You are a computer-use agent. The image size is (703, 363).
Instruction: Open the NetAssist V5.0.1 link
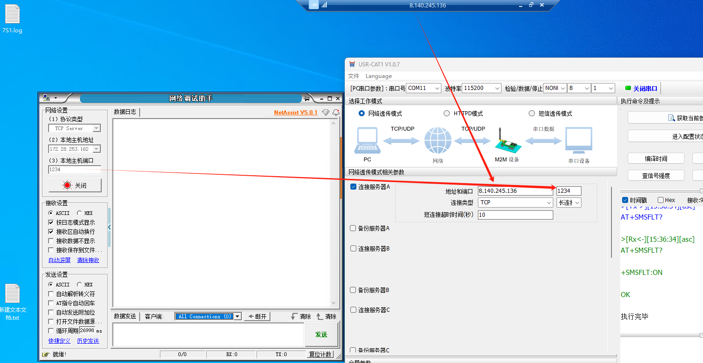pos(296,113)
